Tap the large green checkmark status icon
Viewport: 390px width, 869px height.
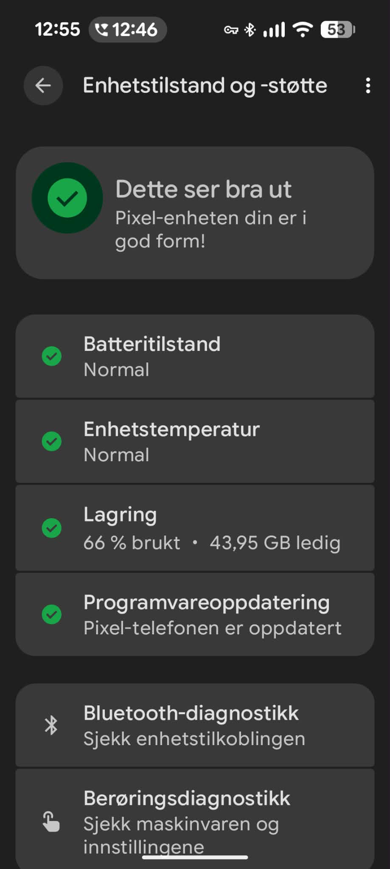click(67, 198)
